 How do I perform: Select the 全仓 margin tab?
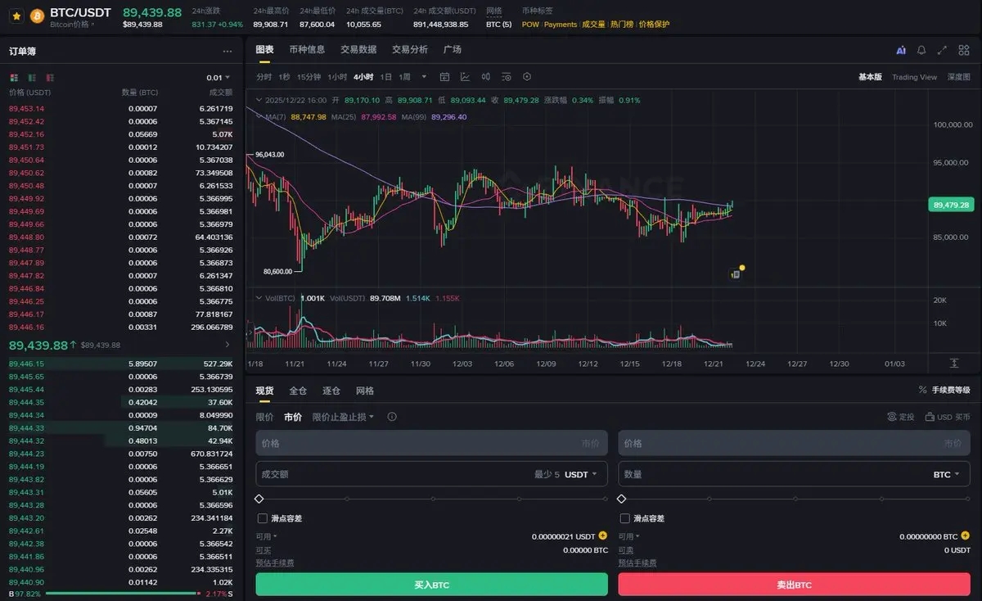tap(298, 391)
